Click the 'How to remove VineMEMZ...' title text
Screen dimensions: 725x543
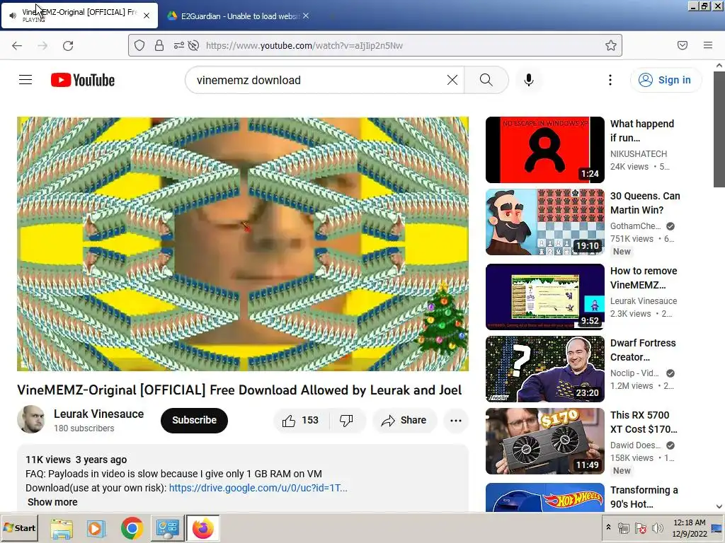tap(644, 278)
